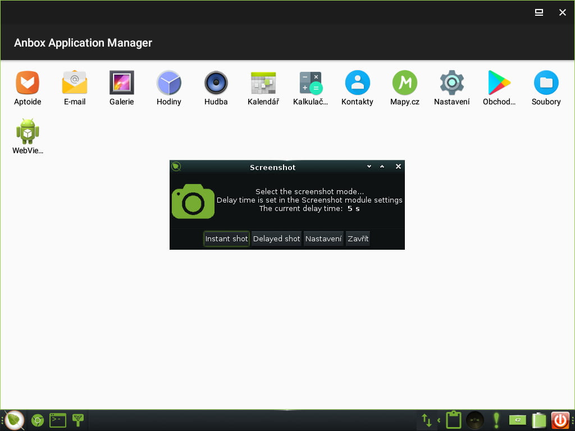Open the Nastavení settings app icon
Image resolution: width=575 pixels, height=431 pixels.
pos(452,88)
